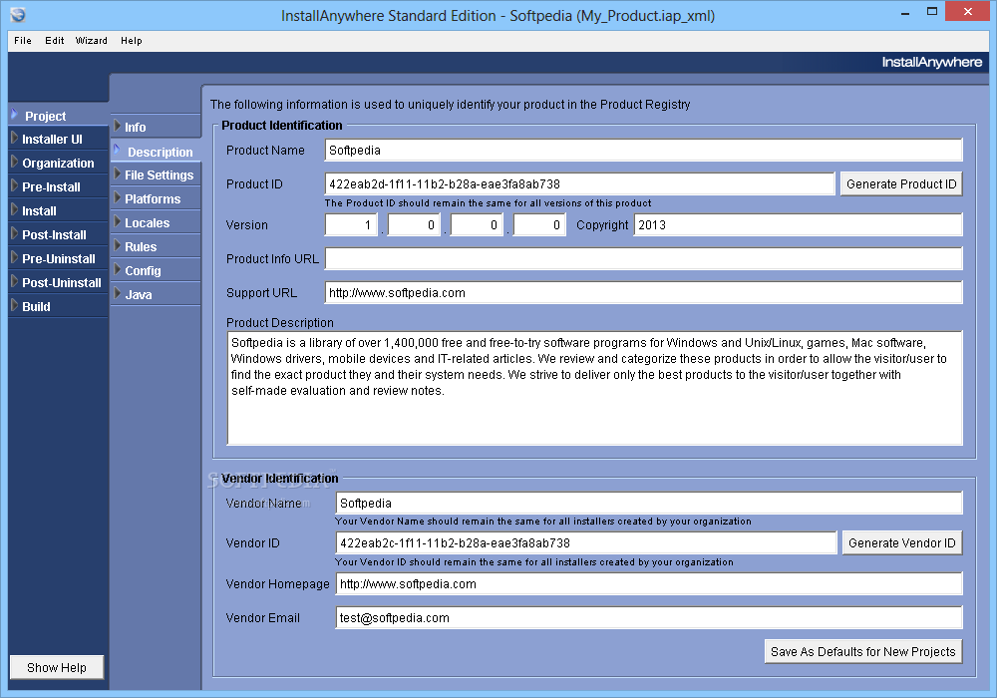Click the arrow icon beside Installer UI
Screen dimensions: 997x698
tap(15, 138)
